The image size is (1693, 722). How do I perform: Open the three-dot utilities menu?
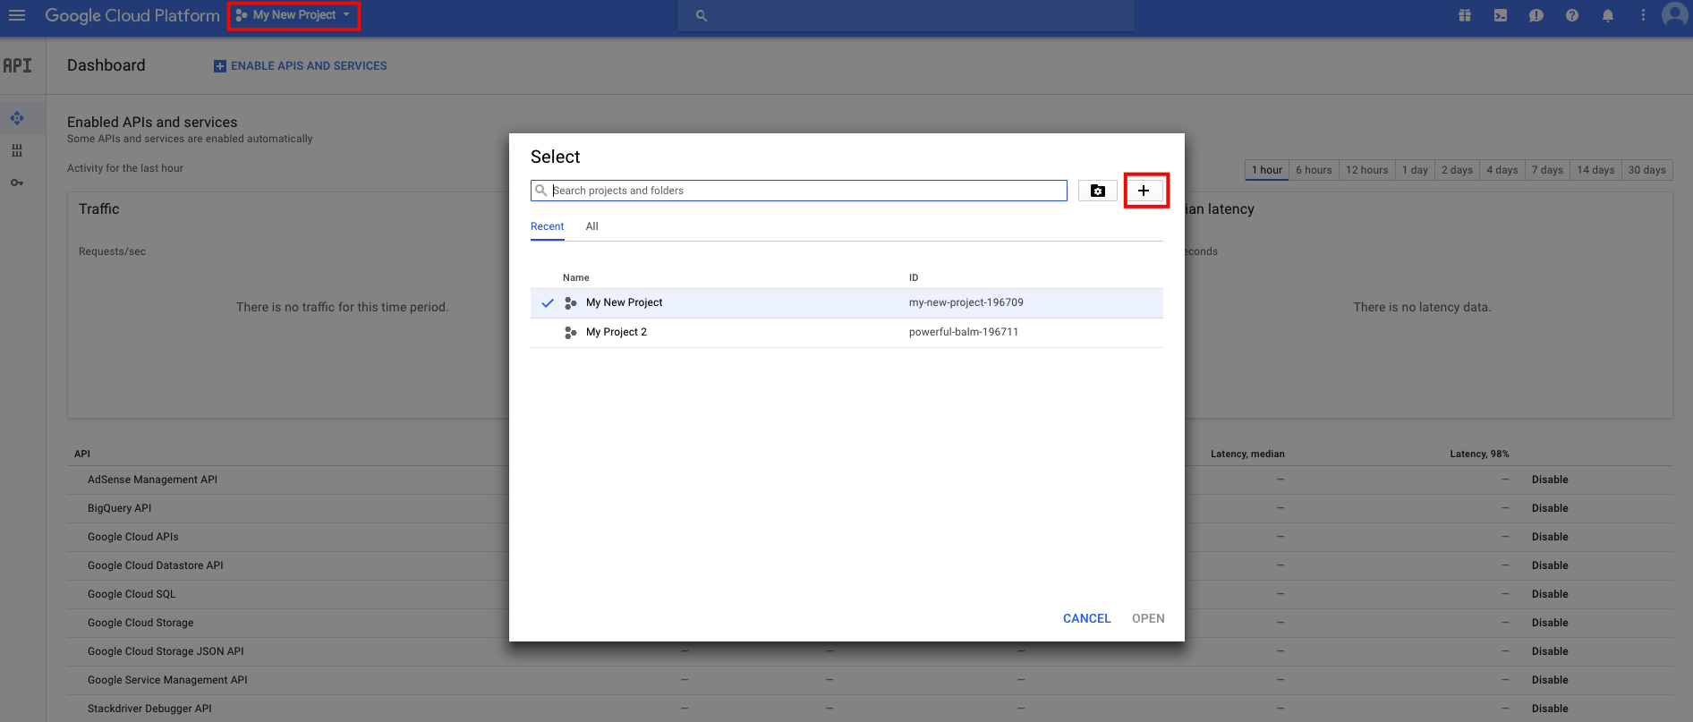(x=1643, y=15)
